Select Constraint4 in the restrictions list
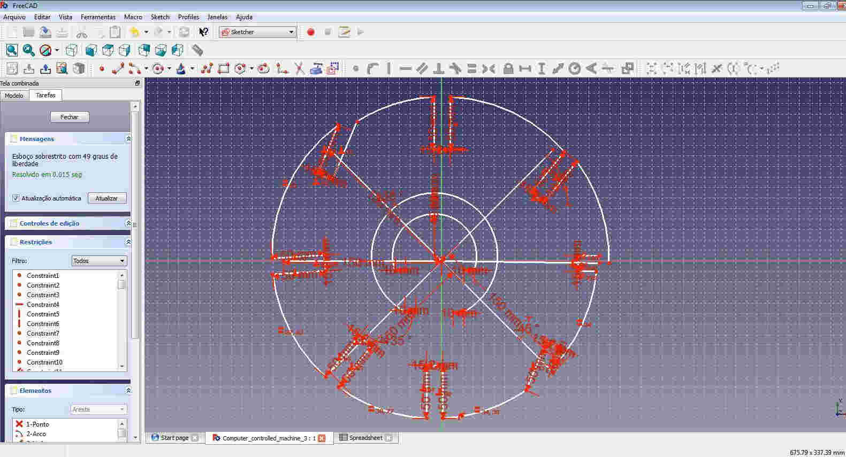846x457 pixels. (x=43, y=305)
